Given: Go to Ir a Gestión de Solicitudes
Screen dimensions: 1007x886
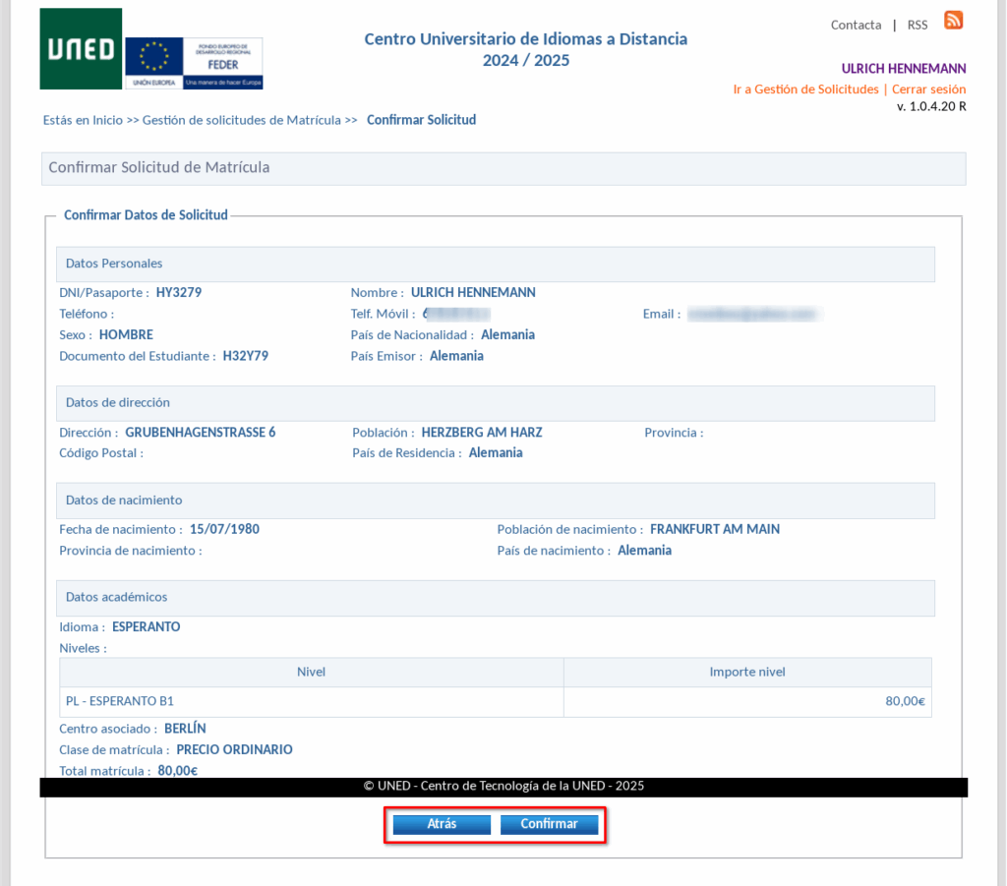Looking at the screenshot, I should pos(805,89).
